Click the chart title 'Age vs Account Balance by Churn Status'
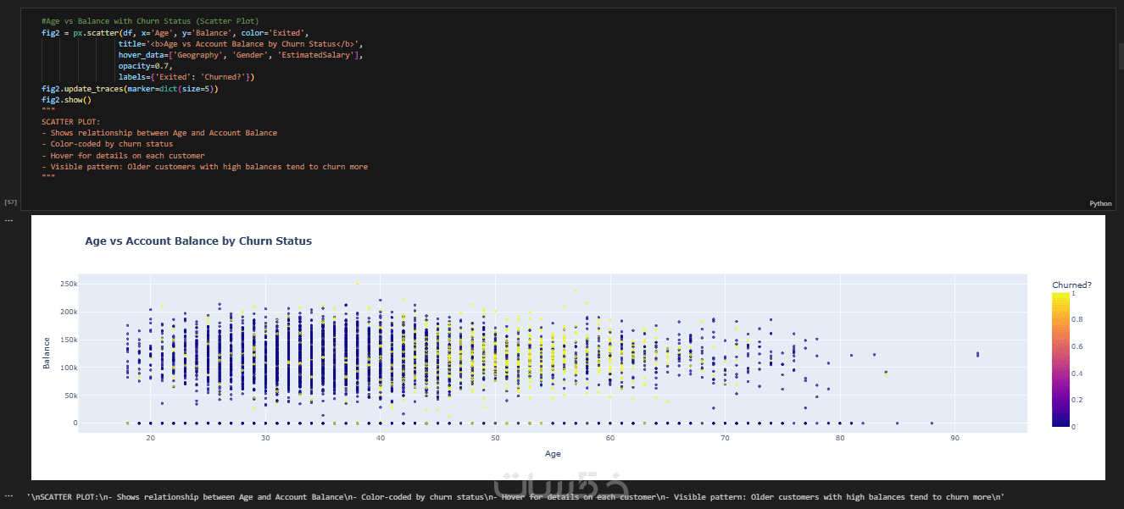 tap(198, 241)
